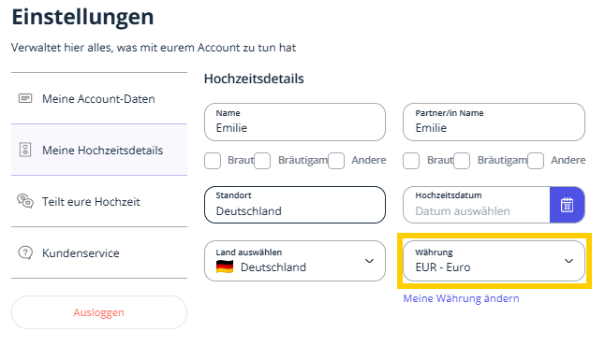This screenshot has height=346, width=605.
Task: Click the Meine Währung ändern link
Action: click(461, 298)
